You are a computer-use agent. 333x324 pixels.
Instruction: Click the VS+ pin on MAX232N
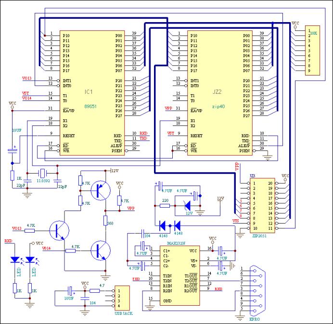[194, 261]
